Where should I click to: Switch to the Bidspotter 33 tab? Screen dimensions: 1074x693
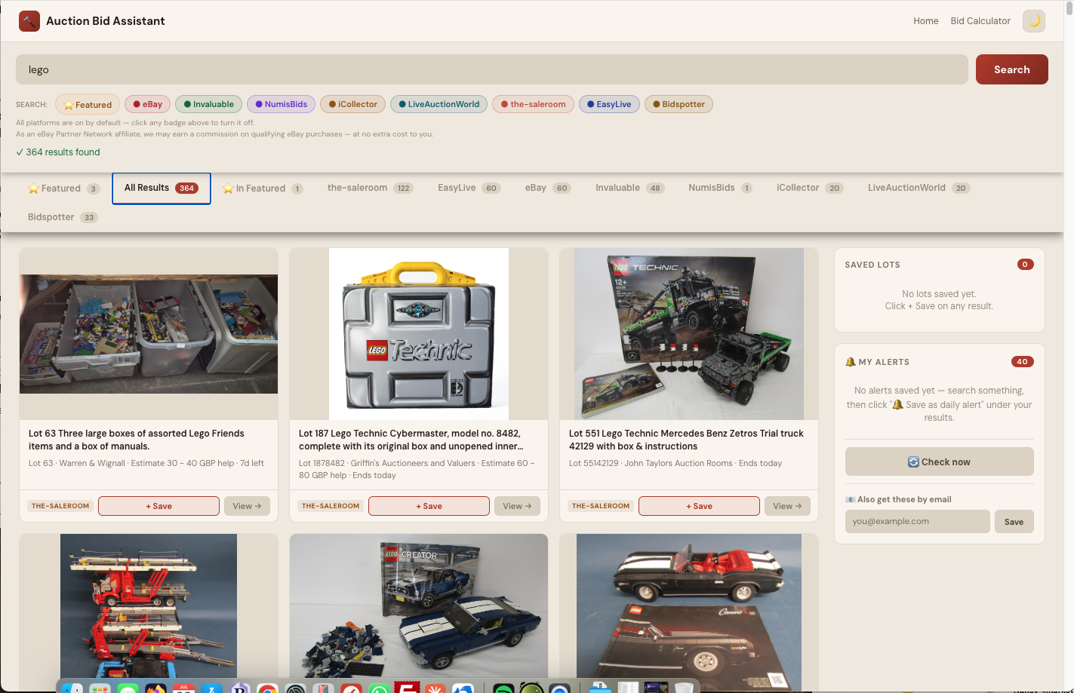point(63,217)
